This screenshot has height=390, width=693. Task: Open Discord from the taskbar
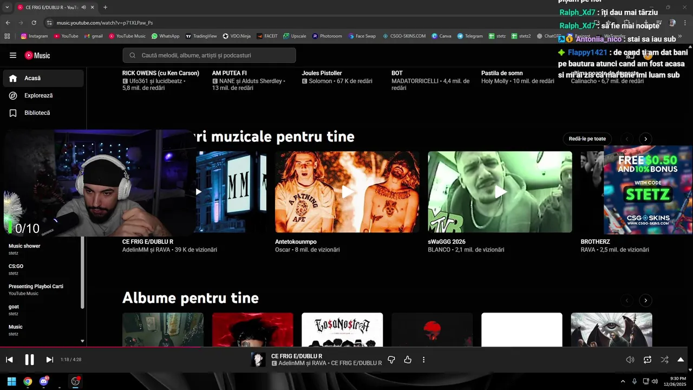(44, 381)
